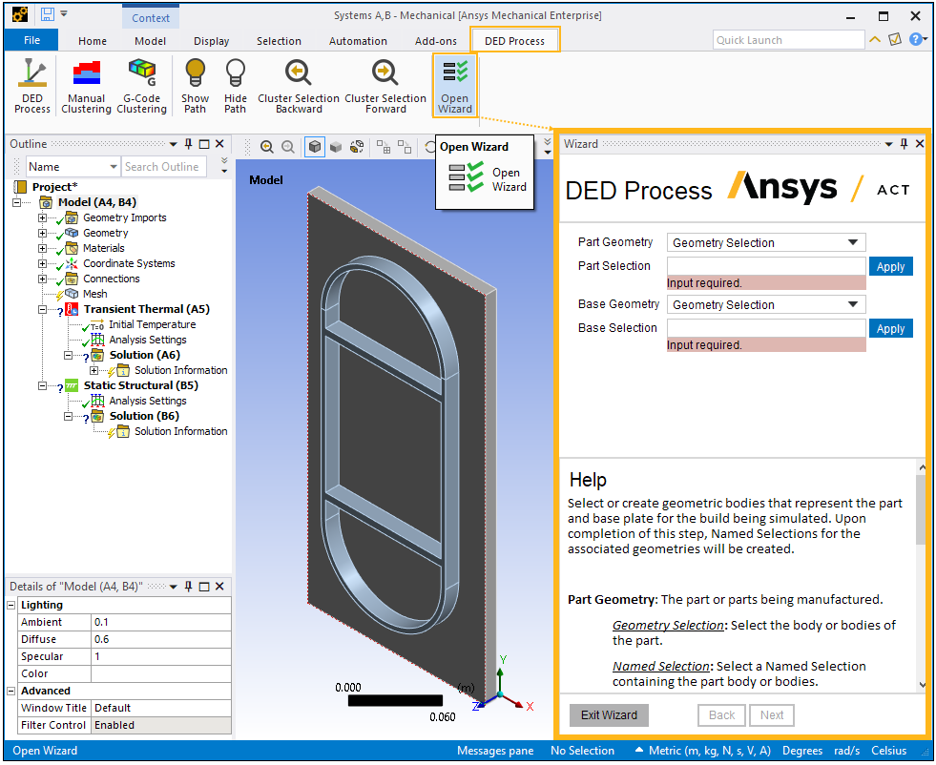Click the Ansys application logo icon
This screenshot has height=765, width=936.
[x=20, y=14]
